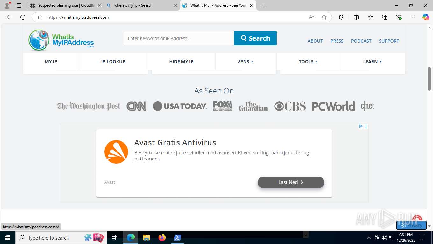This screenshot has width=433, height=244.
Task: Expand the TOOLS dropdown menu
Action: 308,62
